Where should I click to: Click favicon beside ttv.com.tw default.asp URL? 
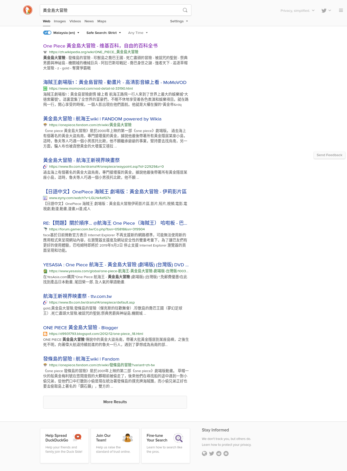click(45, 303)
